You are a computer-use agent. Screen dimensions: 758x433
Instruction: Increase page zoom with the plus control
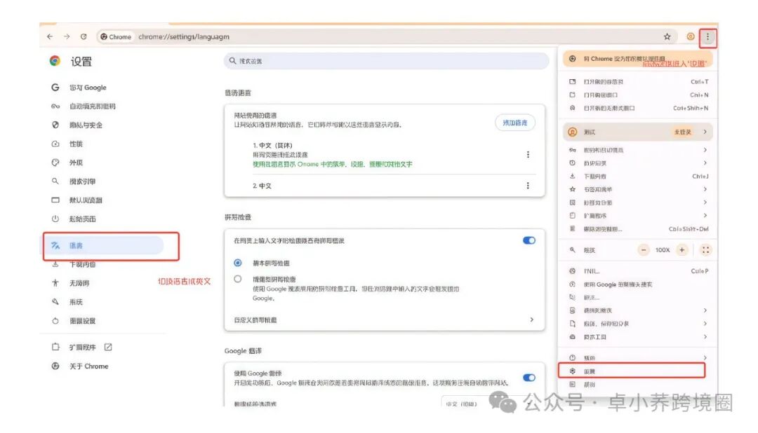(680, 249)
